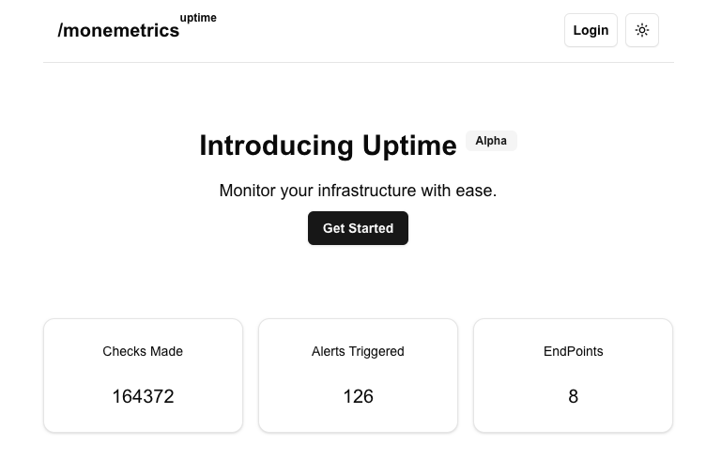Click the leading slash in the logo

click(61, 31)
